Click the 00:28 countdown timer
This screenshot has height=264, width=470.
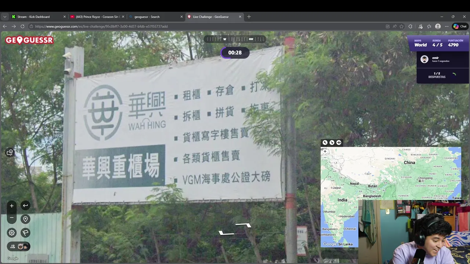pos(235,53)
